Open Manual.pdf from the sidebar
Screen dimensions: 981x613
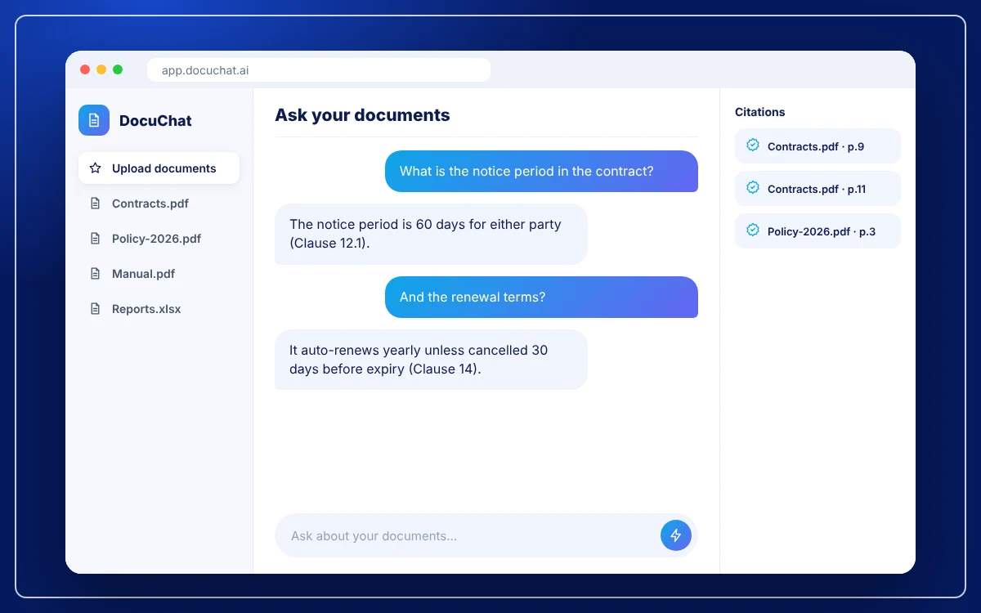pyautogui.click(x=159, y=274)
